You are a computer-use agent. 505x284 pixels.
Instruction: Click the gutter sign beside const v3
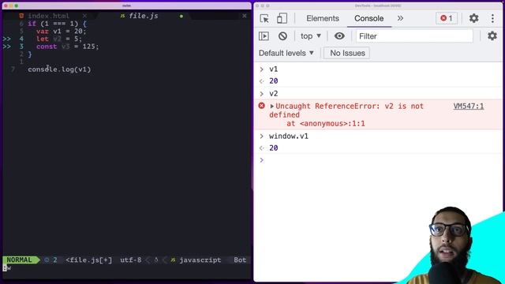[7, 47]
